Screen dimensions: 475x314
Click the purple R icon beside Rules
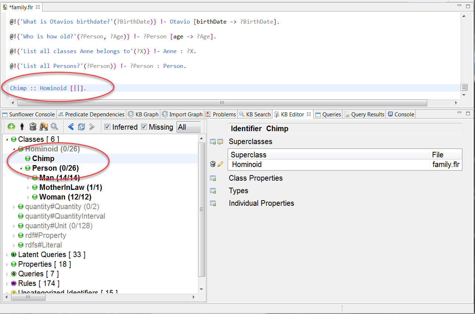(x=14, y=283)
